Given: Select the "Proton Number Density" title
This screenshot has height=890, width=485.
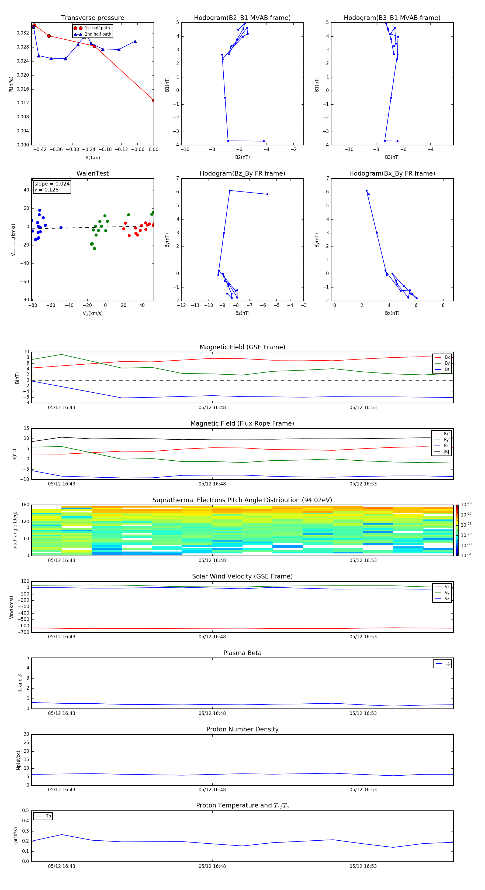Looking at the screenshot, I should tap(242, 729).
